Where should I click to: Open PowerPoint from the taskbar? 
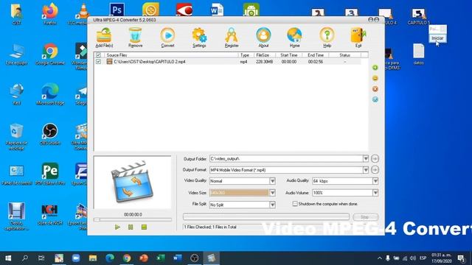pos(144,258)
